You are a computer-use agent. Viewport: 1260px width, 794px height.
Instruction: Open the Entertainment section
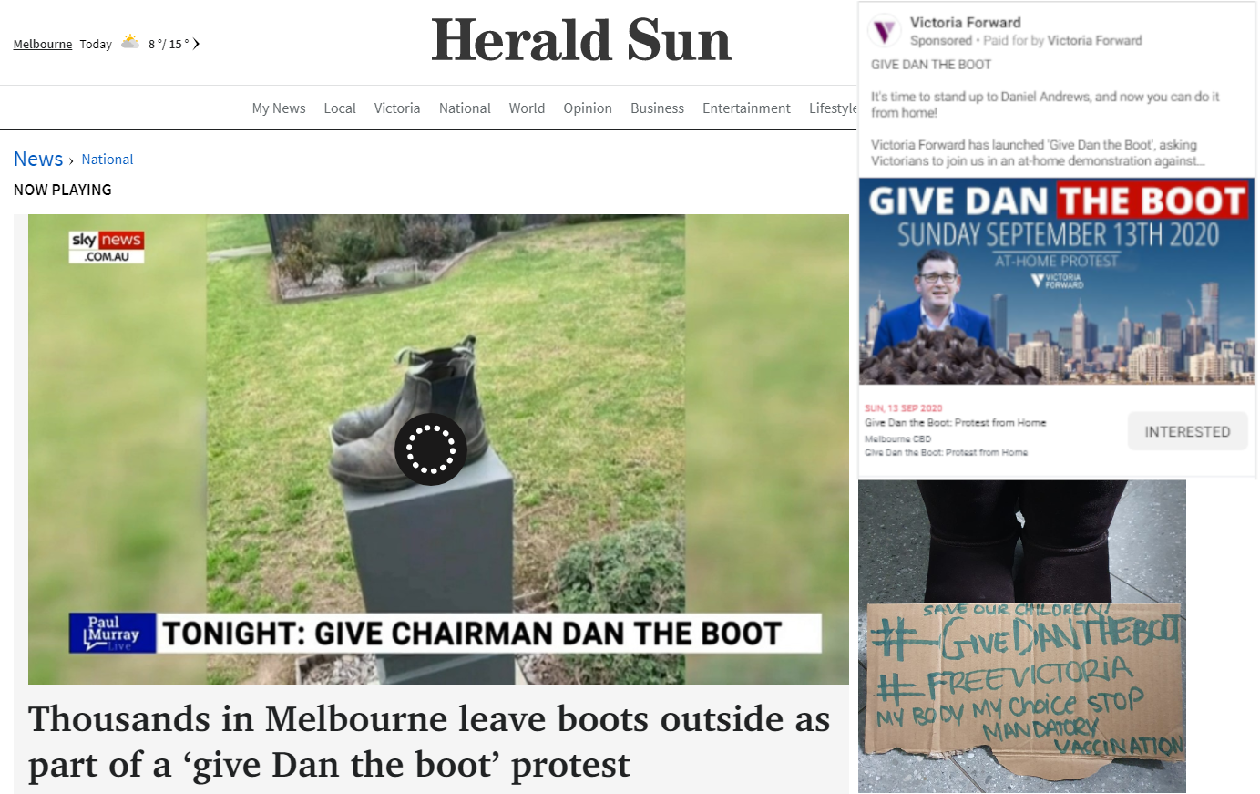[x=746, y=108]
